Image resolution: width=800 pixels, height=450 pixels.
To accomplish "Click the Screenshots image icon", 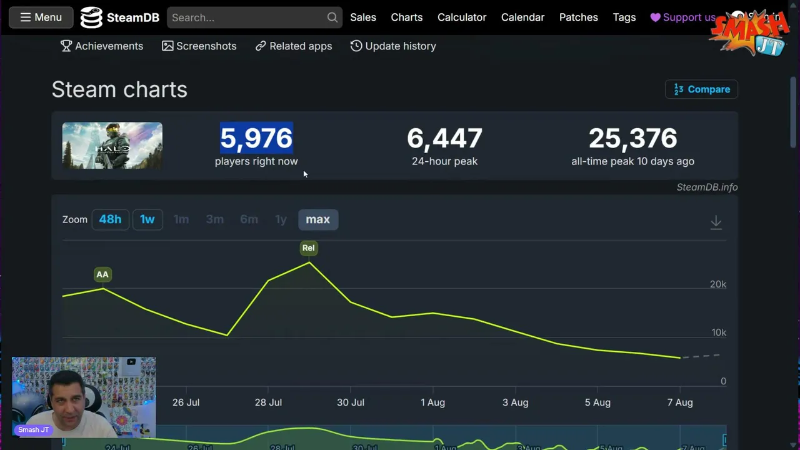I will point(167,46).
